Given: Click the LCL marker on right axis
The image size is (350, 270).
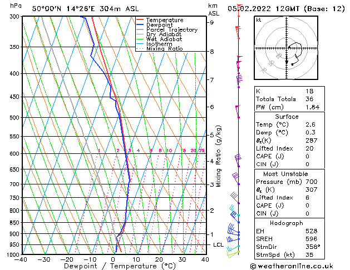Looking at the screenshot, I should tap(219, 245).
